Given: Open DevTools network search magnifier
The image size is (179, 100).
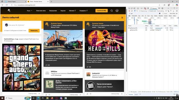Looking at the screenshot, I should (137, 11).
